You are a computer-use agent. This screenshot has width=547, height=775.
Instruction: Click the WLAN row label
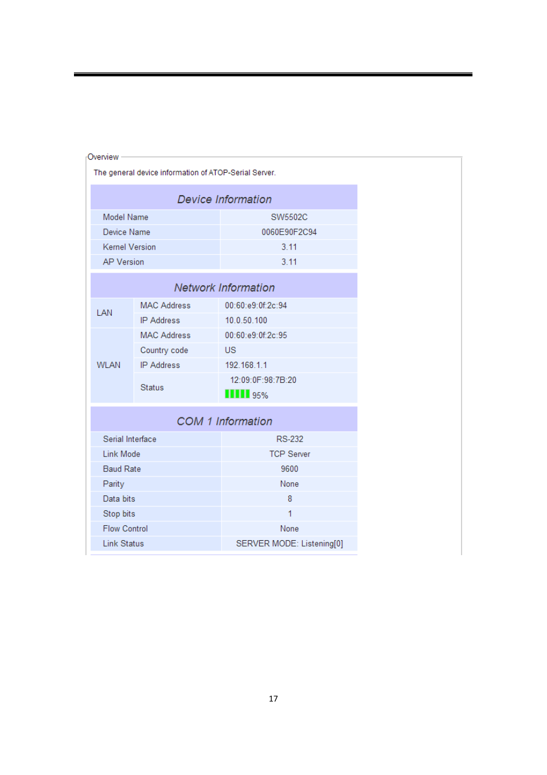[108, 365]
